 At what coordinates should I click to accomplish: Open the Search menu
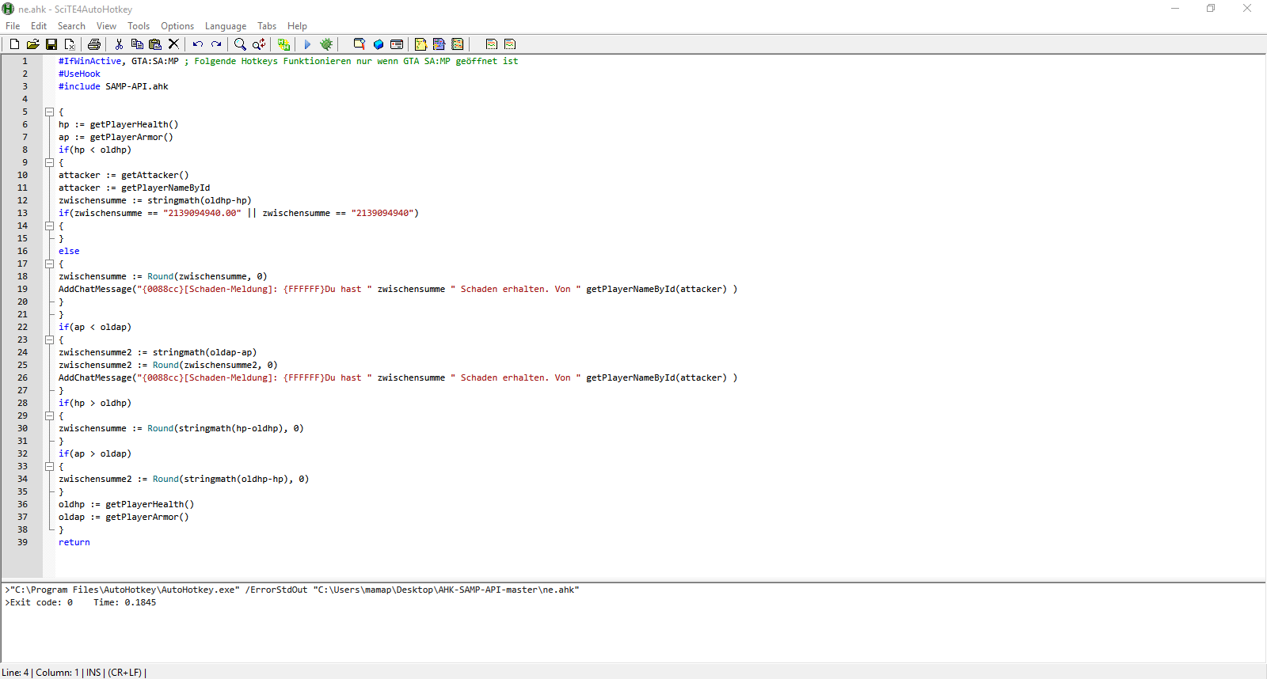(x=71, y=26)
